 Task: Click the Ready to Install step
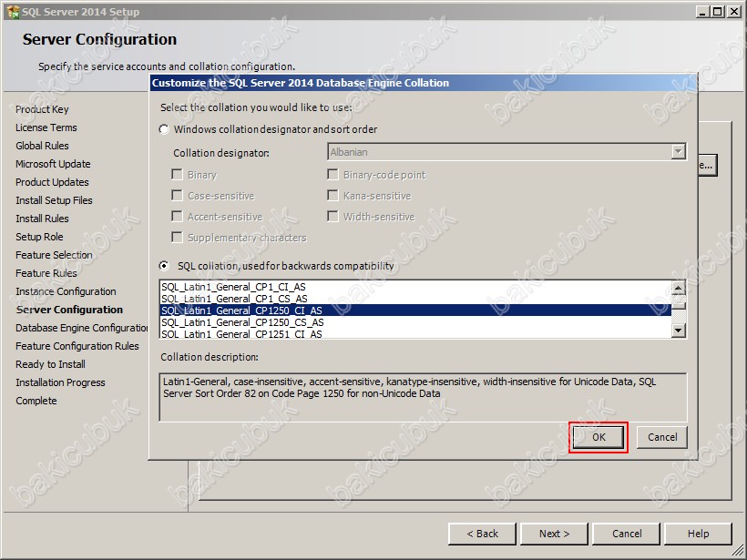coord(50,364)
